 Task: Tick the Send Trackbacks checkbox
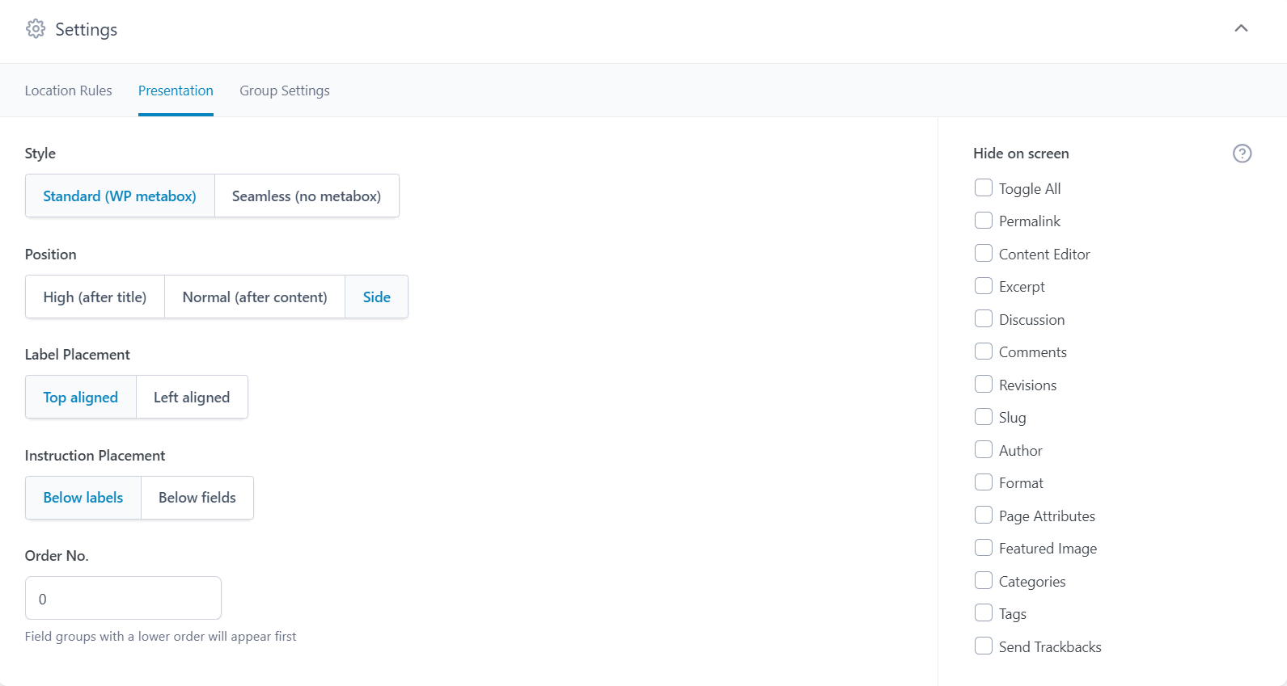point(984,646)
